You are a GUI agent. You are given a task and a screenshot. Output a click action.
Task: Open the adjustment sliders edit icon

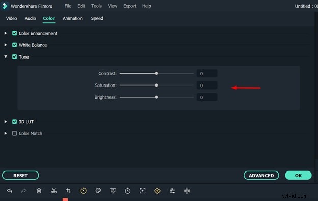pos(172,191)
